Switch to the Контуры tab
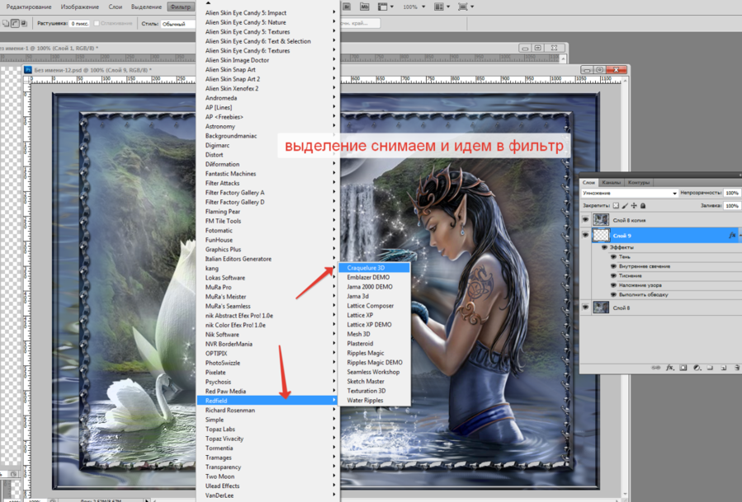 (638, 182)
